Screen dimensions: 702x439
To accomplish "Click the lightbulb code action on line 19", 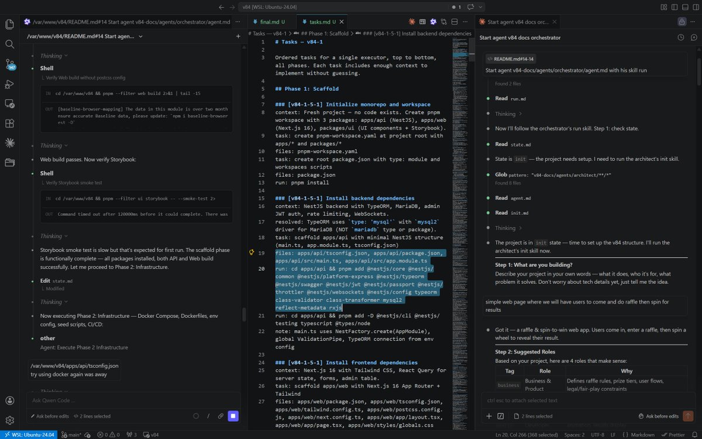I will (x=252, y=252).
